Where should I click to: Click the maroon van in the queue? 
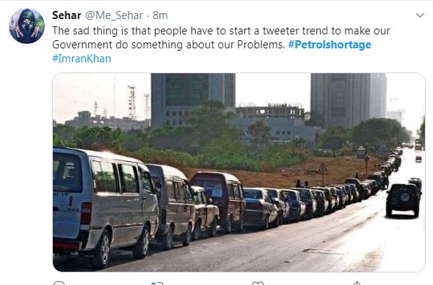click(x=218, y=200)
